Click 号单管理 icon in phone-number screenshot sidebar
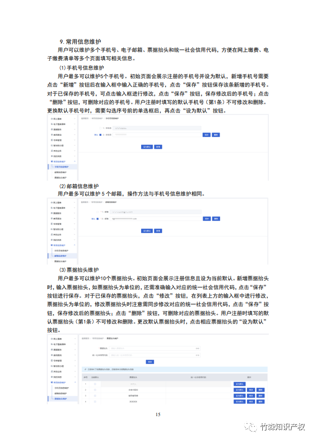 coord(52,140)
